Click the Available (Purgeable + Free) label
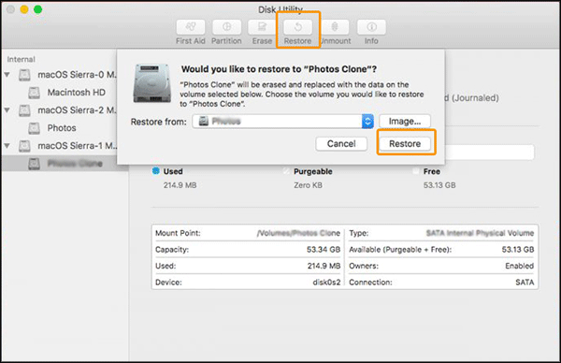This screenshot has height=363, width=561. (x=400, y=250)
